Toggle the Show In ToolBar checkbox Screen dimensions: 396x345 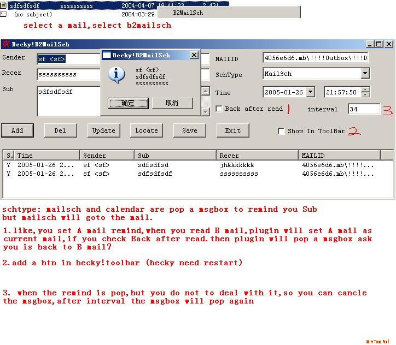(x=281, y=131)
